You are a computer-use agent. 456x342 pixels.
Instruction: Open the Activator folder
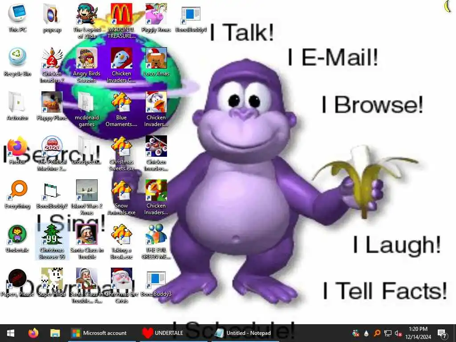[17, 106]
